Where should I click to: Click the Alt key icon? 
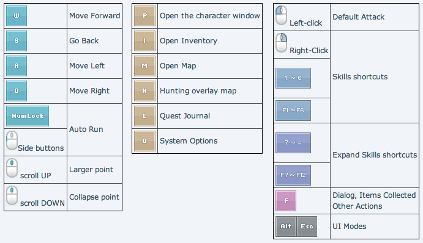click(x=286, y=227)
